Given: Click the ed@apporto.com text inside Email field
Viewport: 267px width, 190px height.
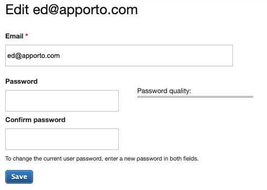Looking at the screenshot, I should 34,56.
